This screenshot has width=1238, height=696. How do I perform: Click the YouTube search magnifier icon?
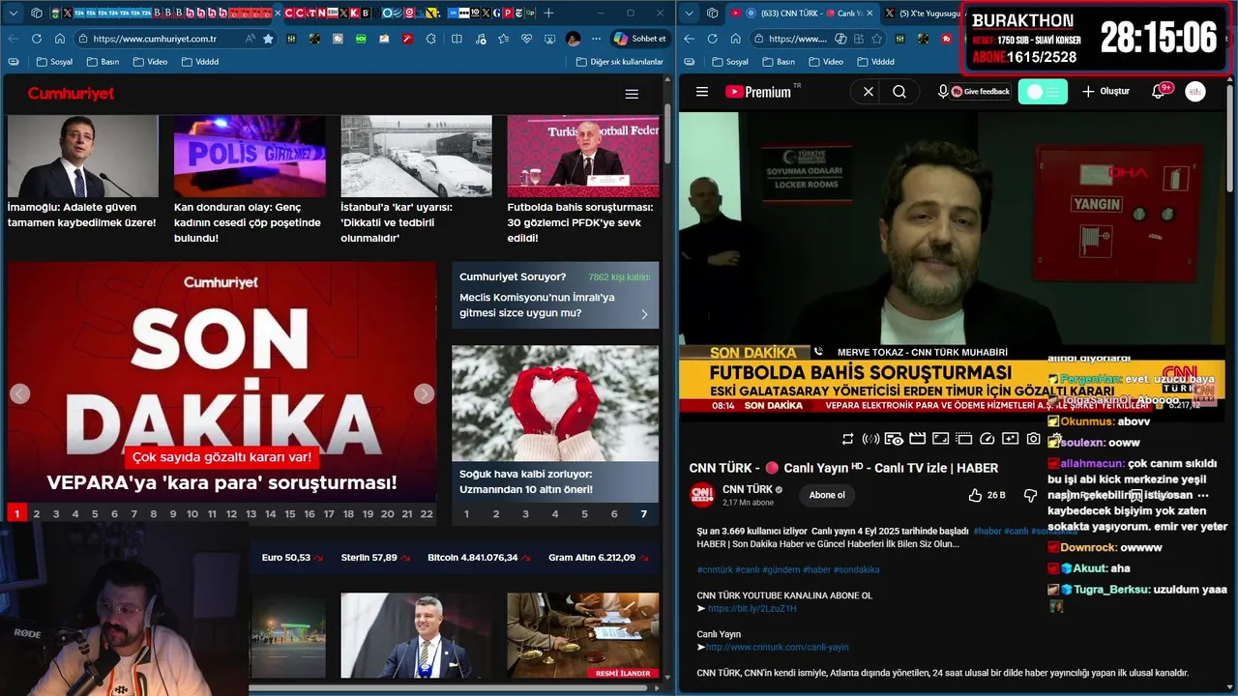tap(899, 92)
